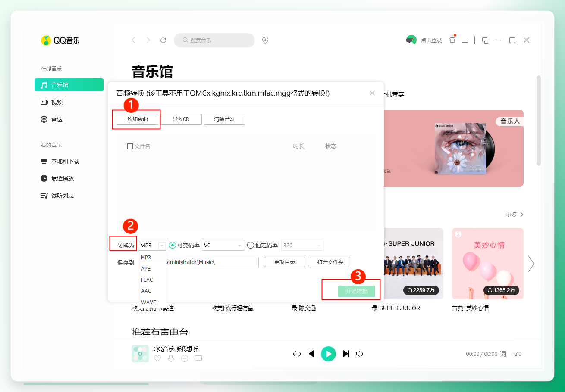Viewport: 565px width, 392px height.
Task: Click the back navigation arrow
Action: [x=133, y=40]
